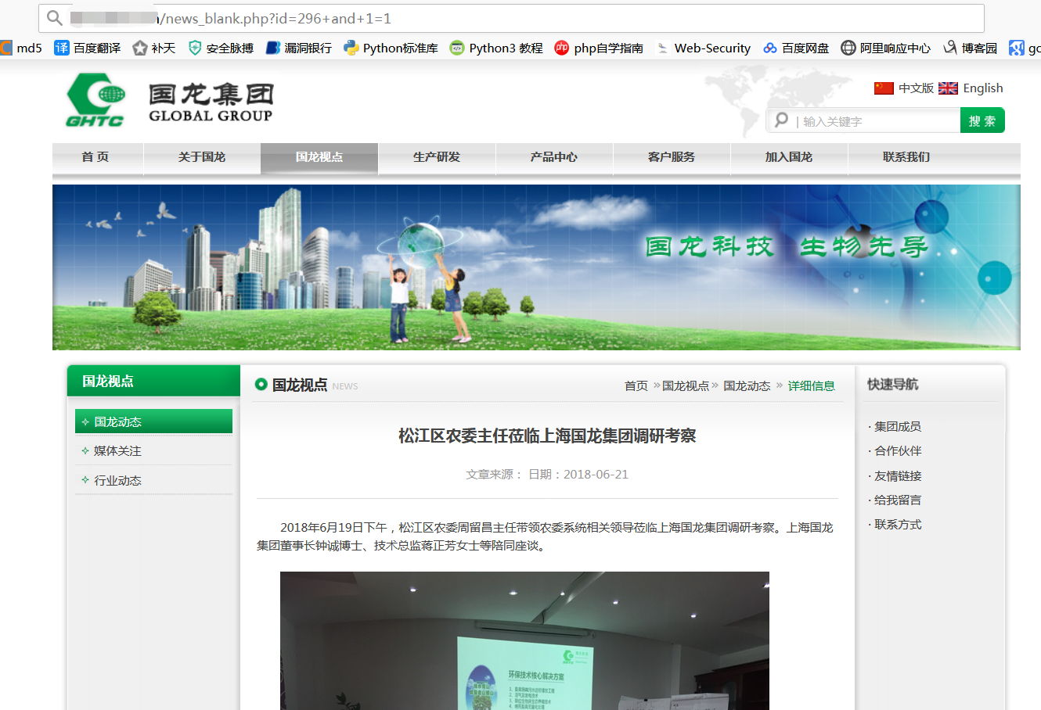Screen dimensions: 1041x710
Task: Open the 百度翻译 bookmark icon
Action: point(62,48)
